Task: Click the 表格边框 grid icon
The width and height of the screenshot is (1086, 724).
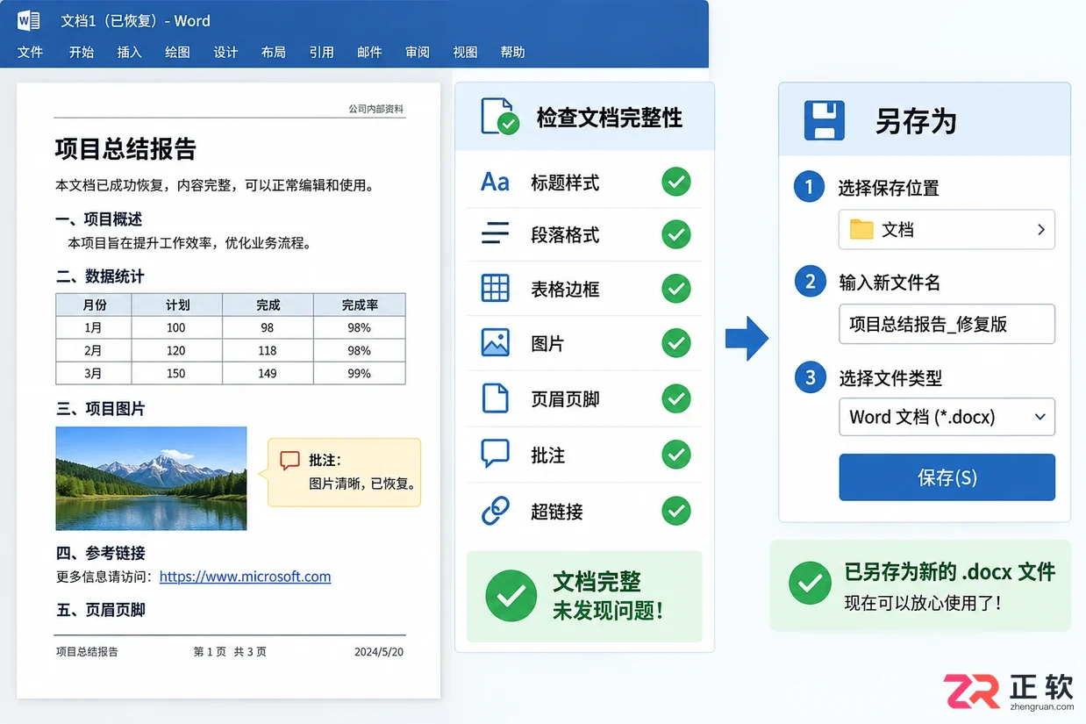Action: (x=495, y=288)
